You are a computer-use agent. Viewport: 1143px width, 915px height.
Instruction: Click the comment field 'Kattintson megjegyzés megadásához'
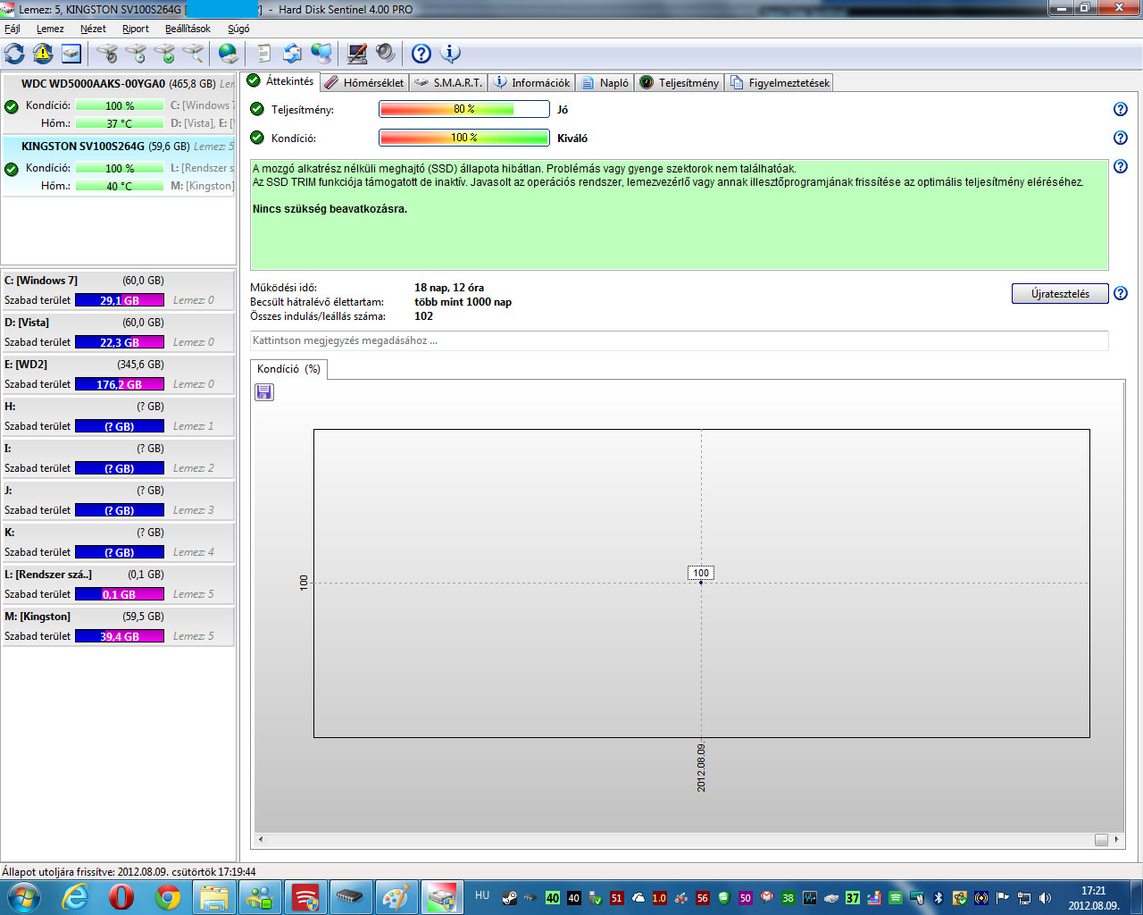click(680, 340)
